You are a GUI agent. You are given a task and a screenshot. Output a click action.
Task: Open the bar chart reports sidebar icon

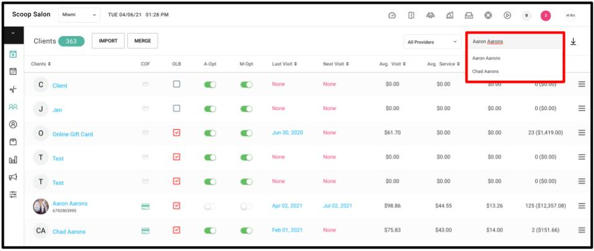pos(13,159)
